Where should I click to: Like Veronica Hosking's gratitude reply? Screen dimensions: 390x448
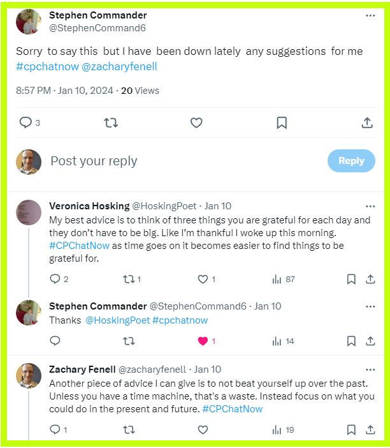[x=203, y=279]
